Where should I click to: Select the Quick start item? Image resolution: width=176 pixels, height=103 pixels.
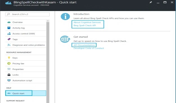coord(26,93)
